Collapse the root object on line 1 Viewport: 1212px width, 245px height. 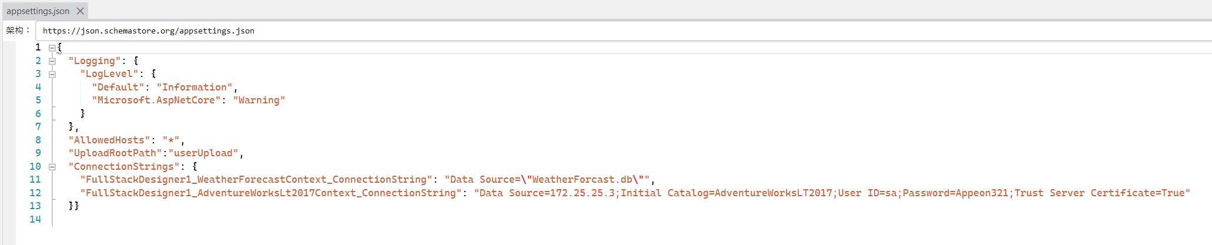coord(52,48)
